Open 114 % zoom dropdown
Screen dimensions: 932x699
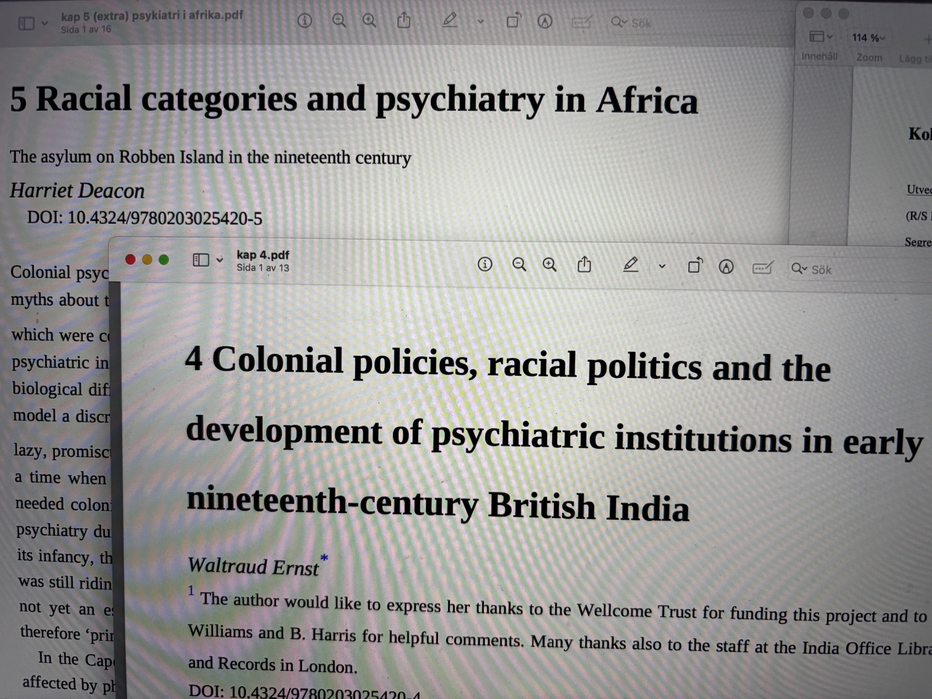868,38
